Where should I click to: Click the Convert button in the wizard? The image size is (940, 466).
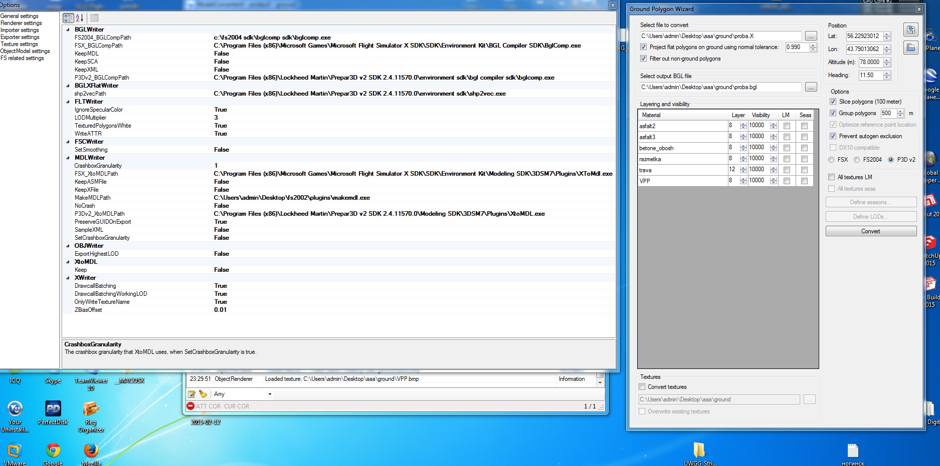tap(871, 231)
